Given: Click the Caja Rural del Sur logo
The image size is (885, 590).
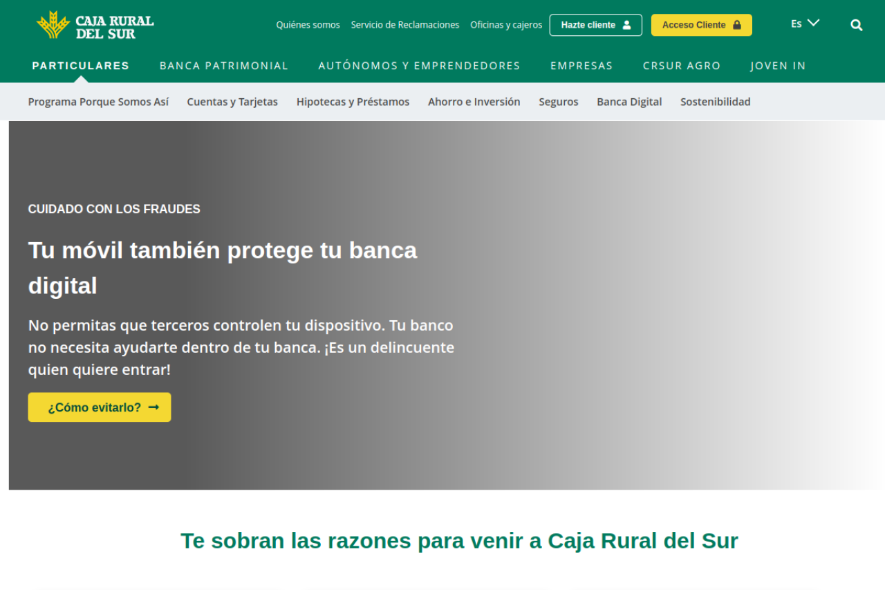Looking at the screenshot, I should pos(95,25).
